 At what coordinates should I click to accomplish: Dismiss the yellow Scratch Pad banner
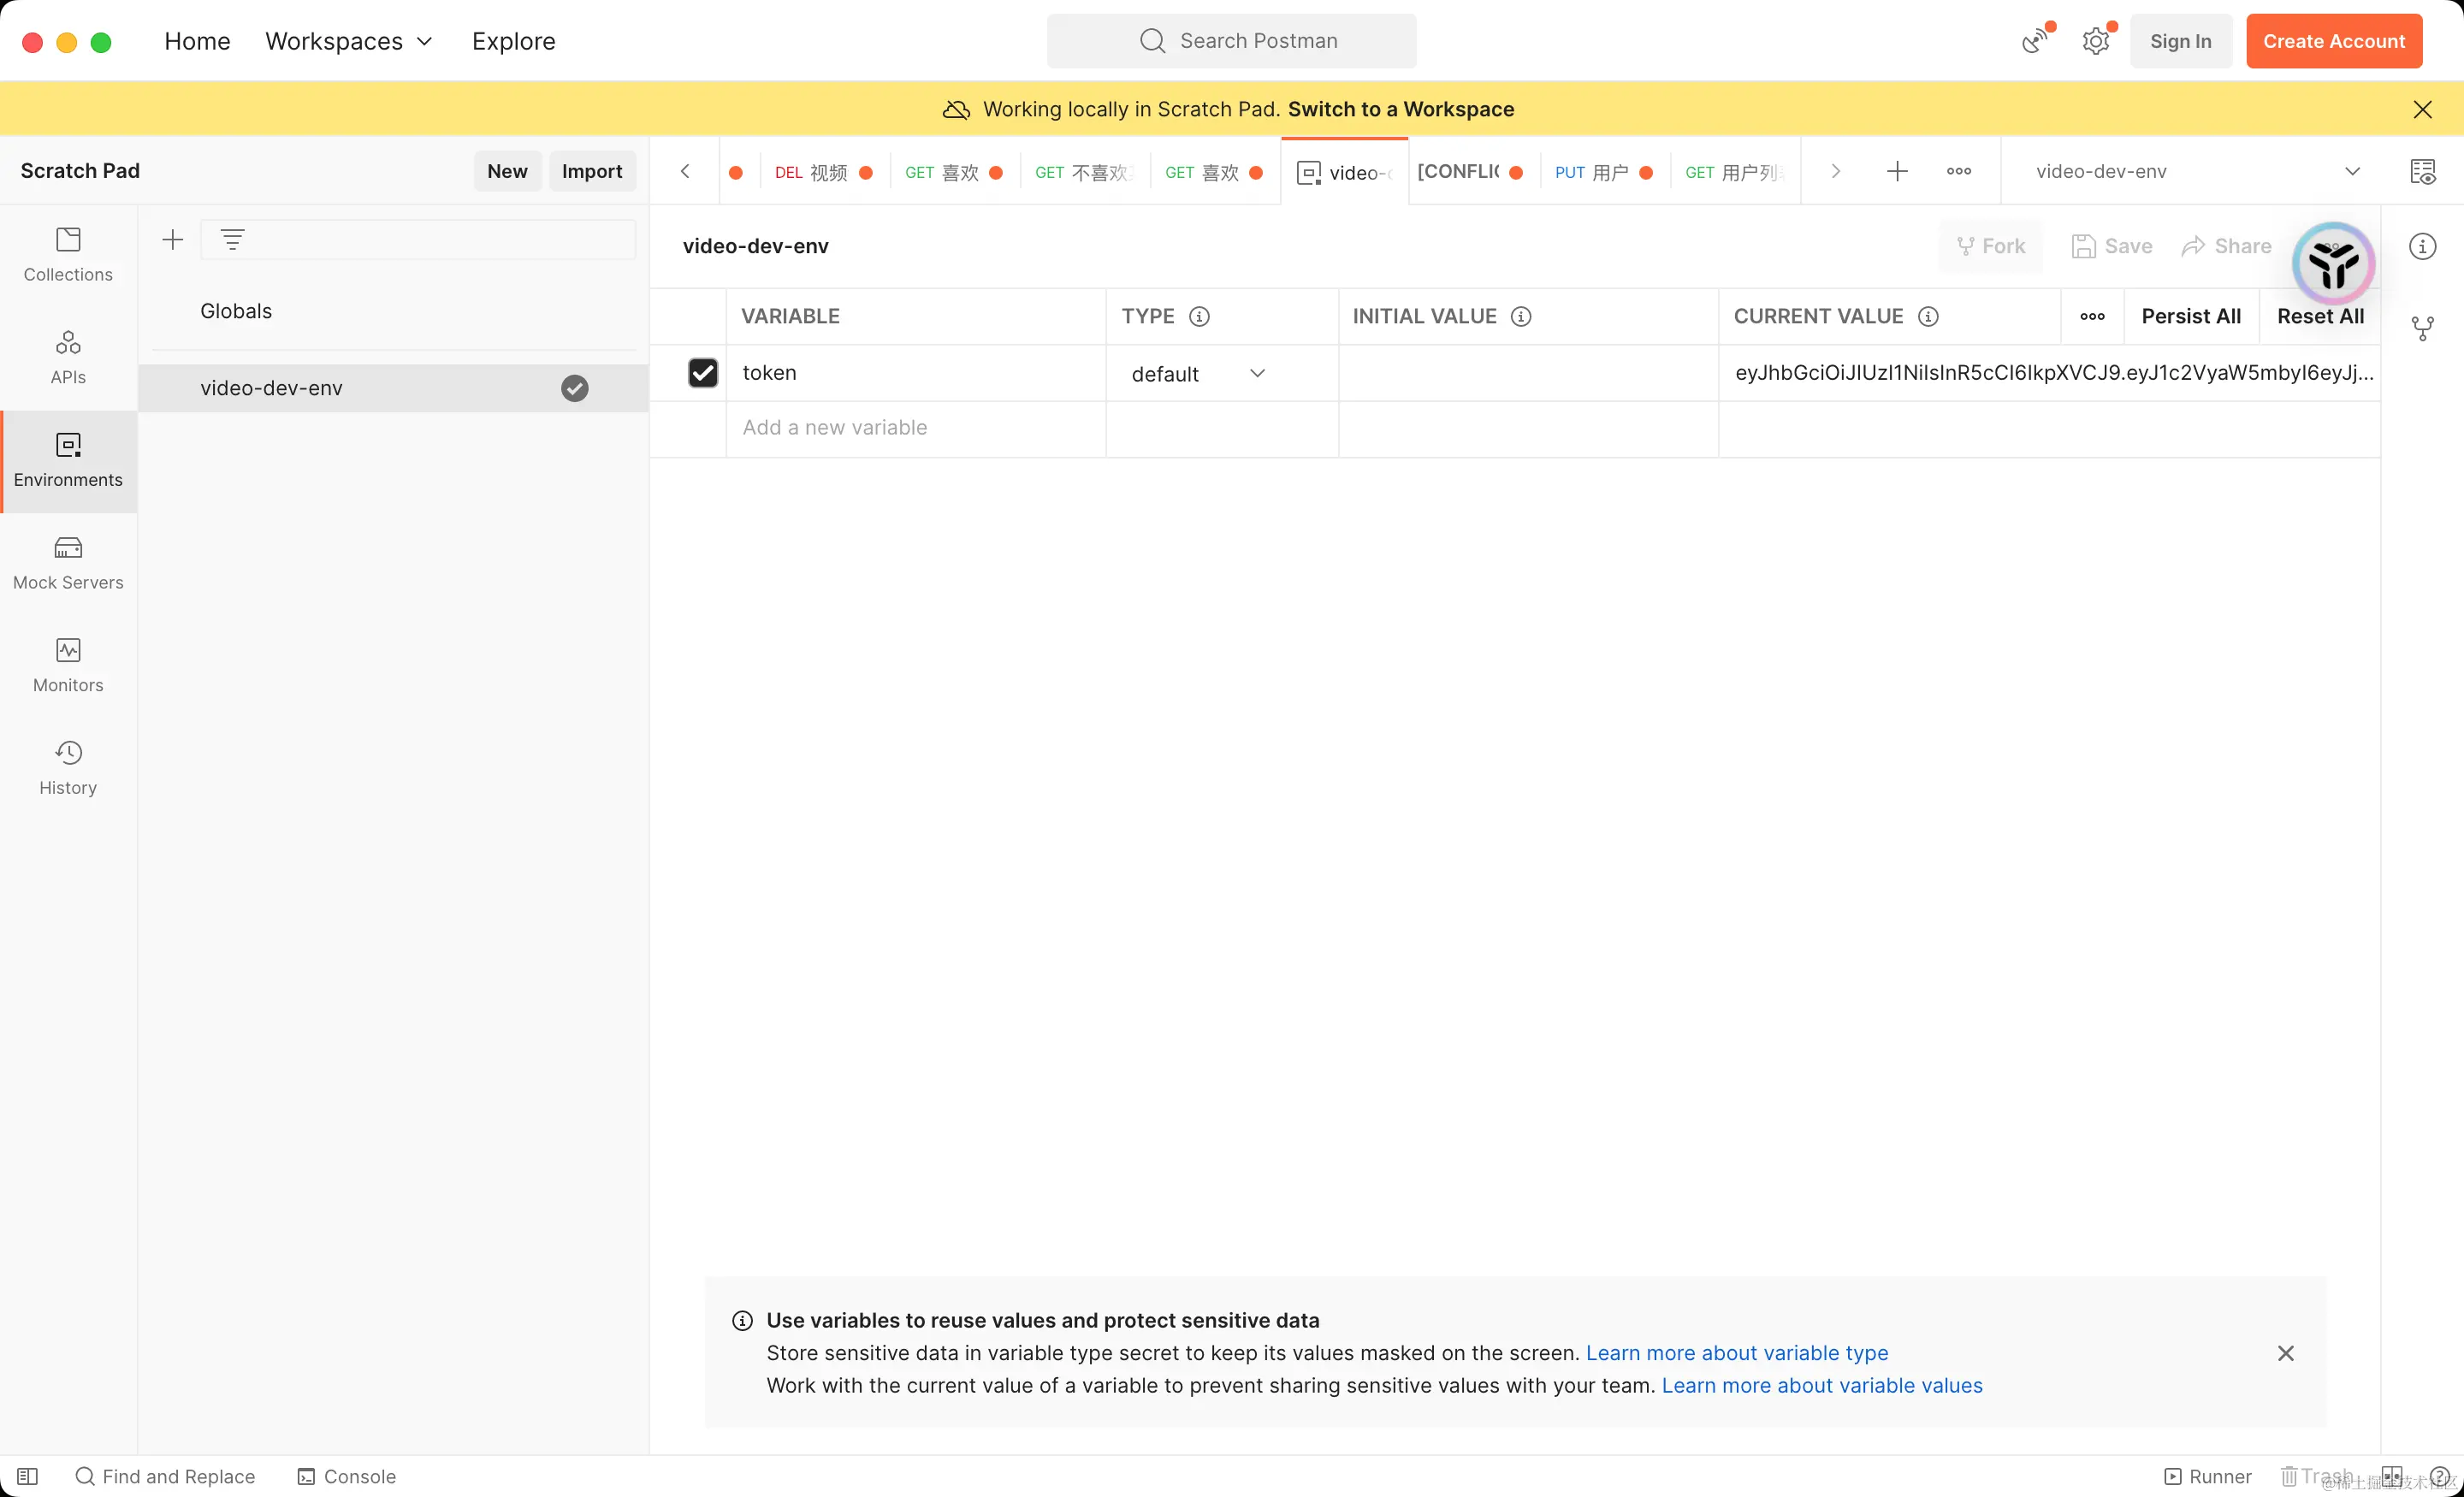pos(2422,109)
